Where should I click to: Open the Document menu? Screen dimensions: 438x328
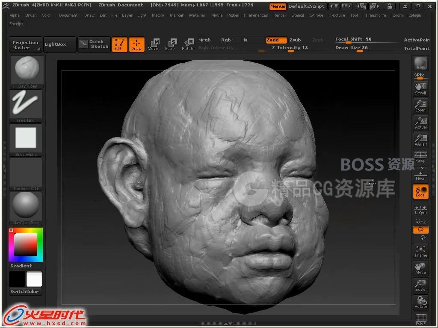[68, 15]
